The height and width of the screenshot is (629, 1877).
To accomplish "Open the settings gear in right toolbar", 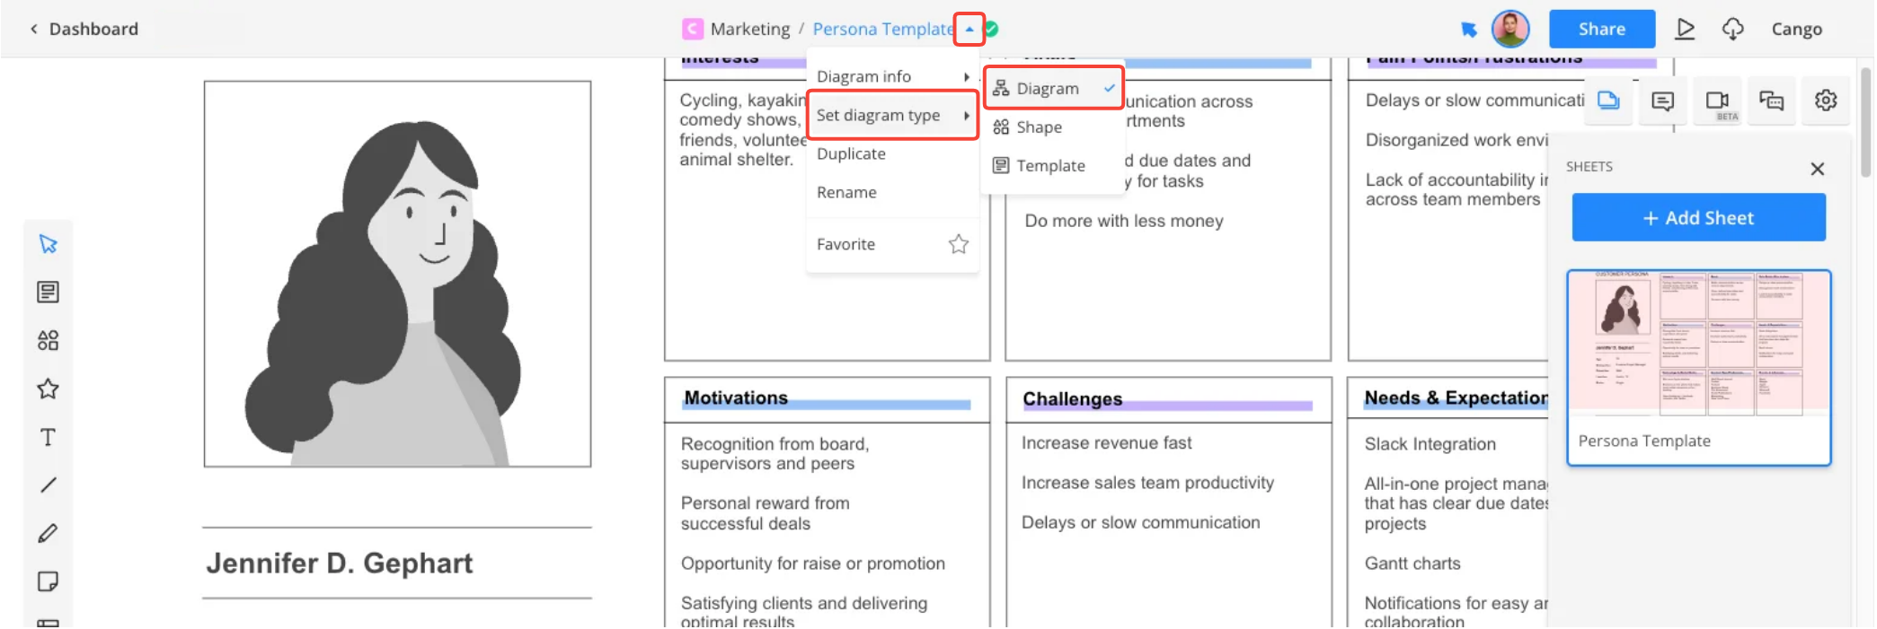I will click(x=1825, y=100).
